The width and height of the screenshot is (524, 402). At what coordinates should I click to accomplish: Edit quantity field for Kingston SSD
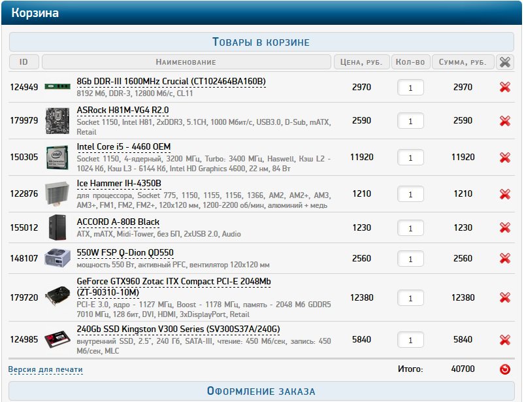click(410, 340)
